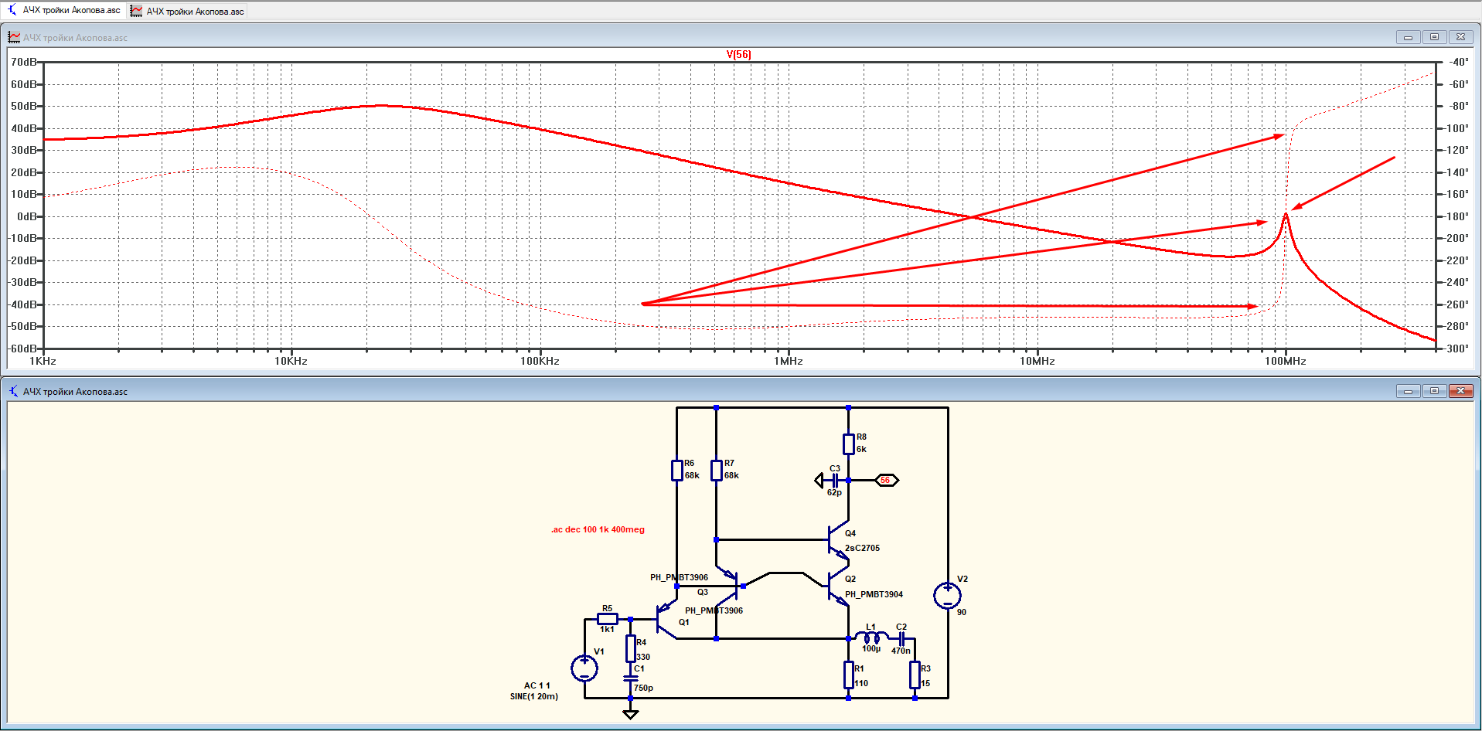Select transistor Q1 symbol

(666, 620)
